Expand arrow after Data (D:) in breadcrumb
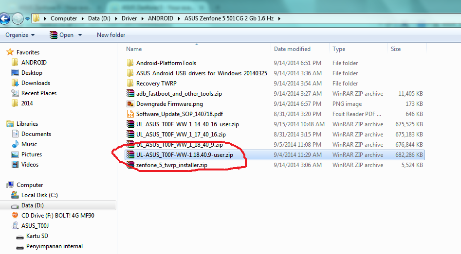461x254 pixels. 116,18
